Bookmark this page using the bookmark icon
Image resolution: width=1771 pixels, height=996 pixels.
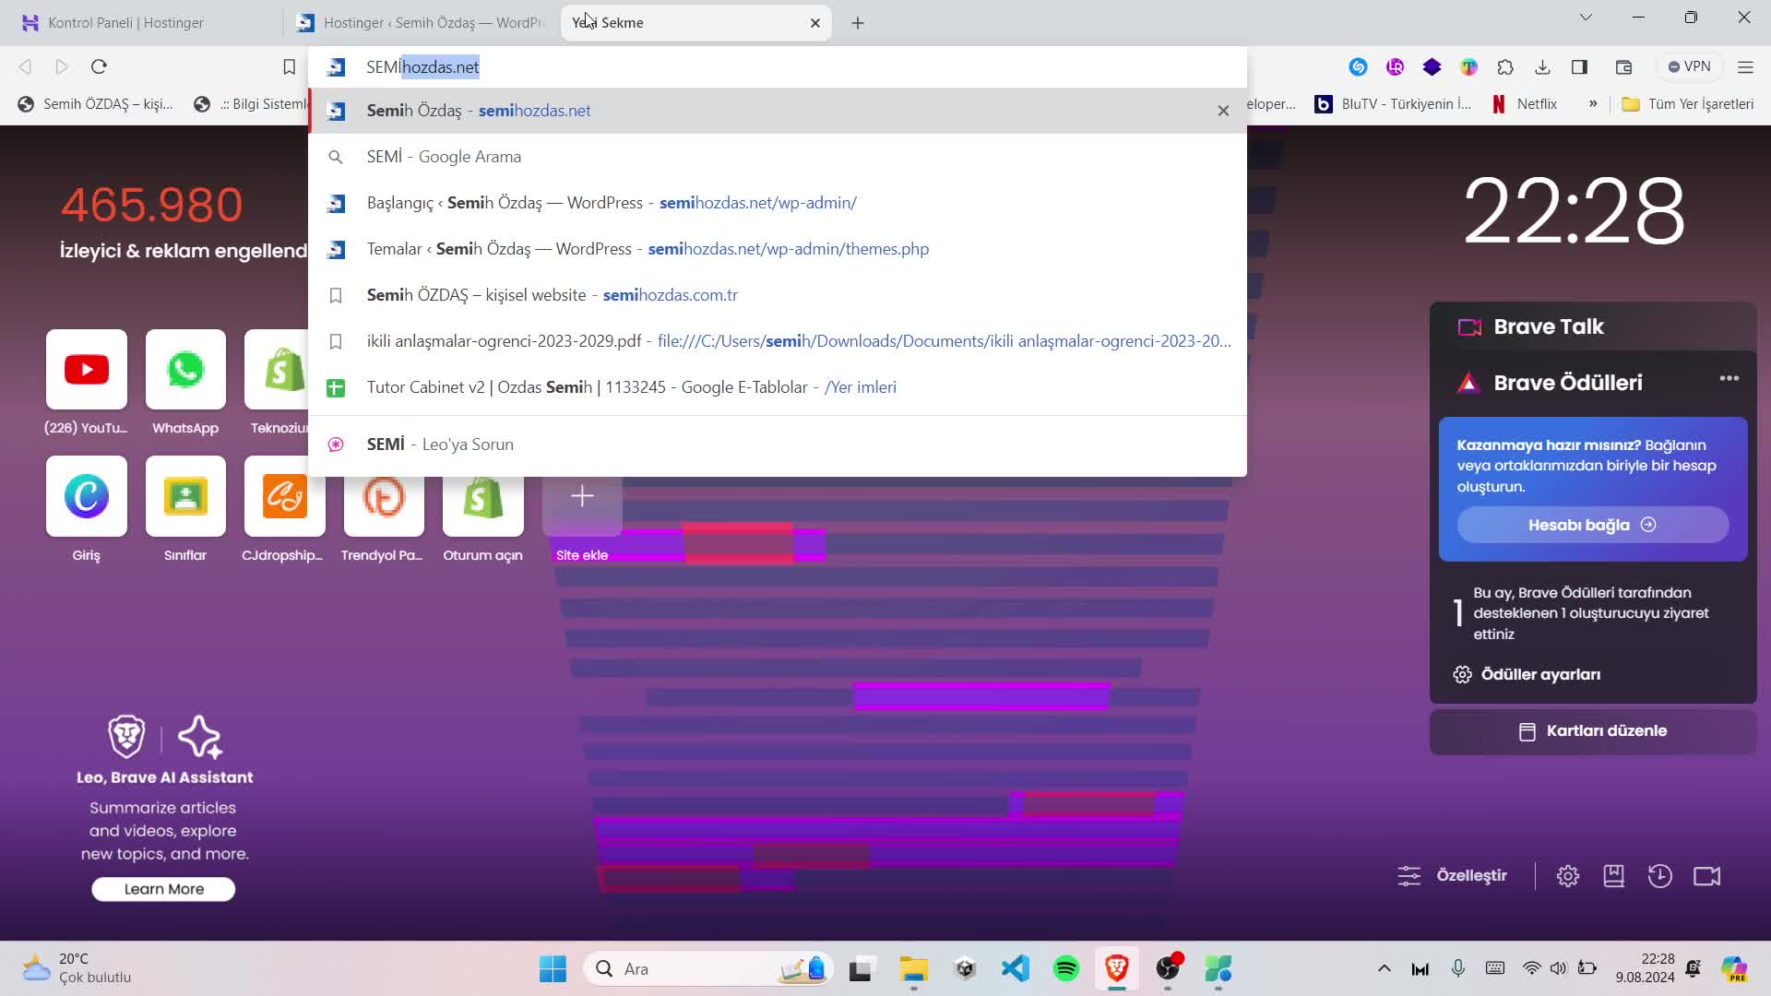pyautogui.click(x=289, y=66)
